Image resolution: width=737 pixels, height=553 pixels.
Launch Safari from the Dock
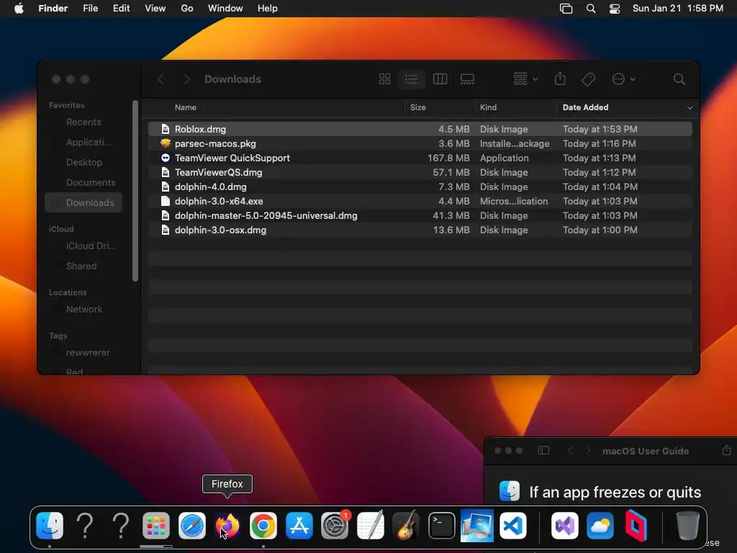coord(191,525)
